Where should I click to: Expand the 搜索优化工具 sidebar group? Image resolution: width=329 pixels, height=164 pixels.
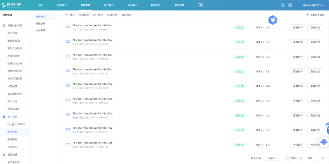(15, 25)
